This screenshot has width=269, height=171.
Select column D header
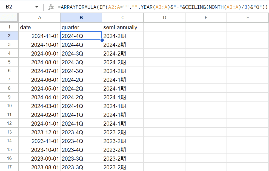164,18
